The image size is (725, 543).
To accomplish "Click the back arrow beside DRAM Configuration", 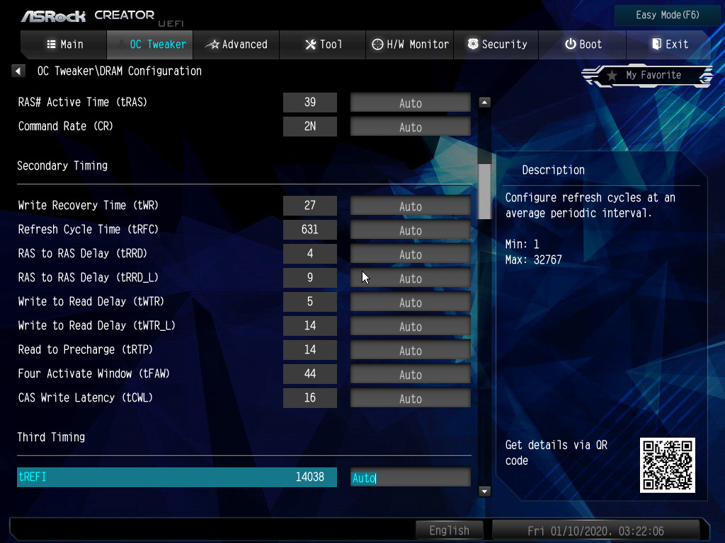I will click(x=18, y=71).
